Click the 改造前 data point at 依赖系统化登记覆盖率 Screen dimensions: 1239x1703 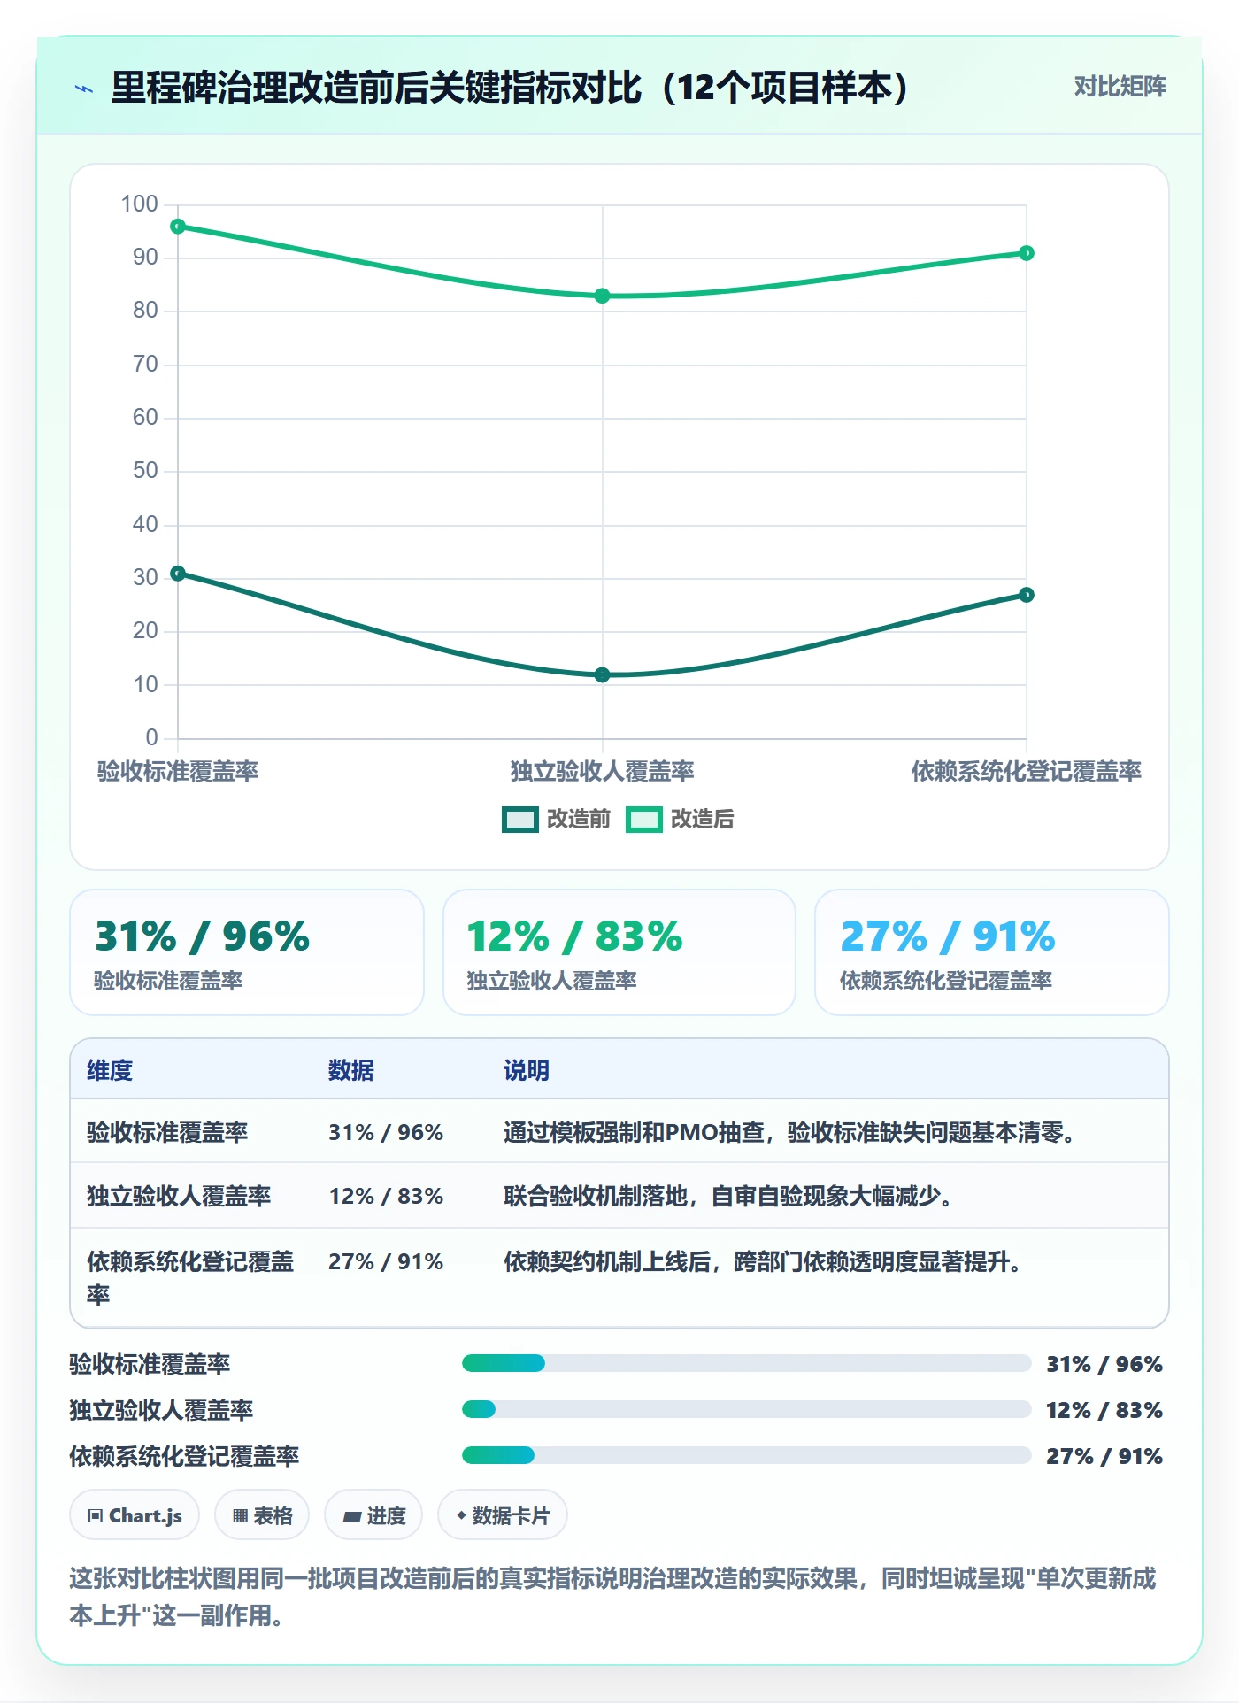(1027, 595)
